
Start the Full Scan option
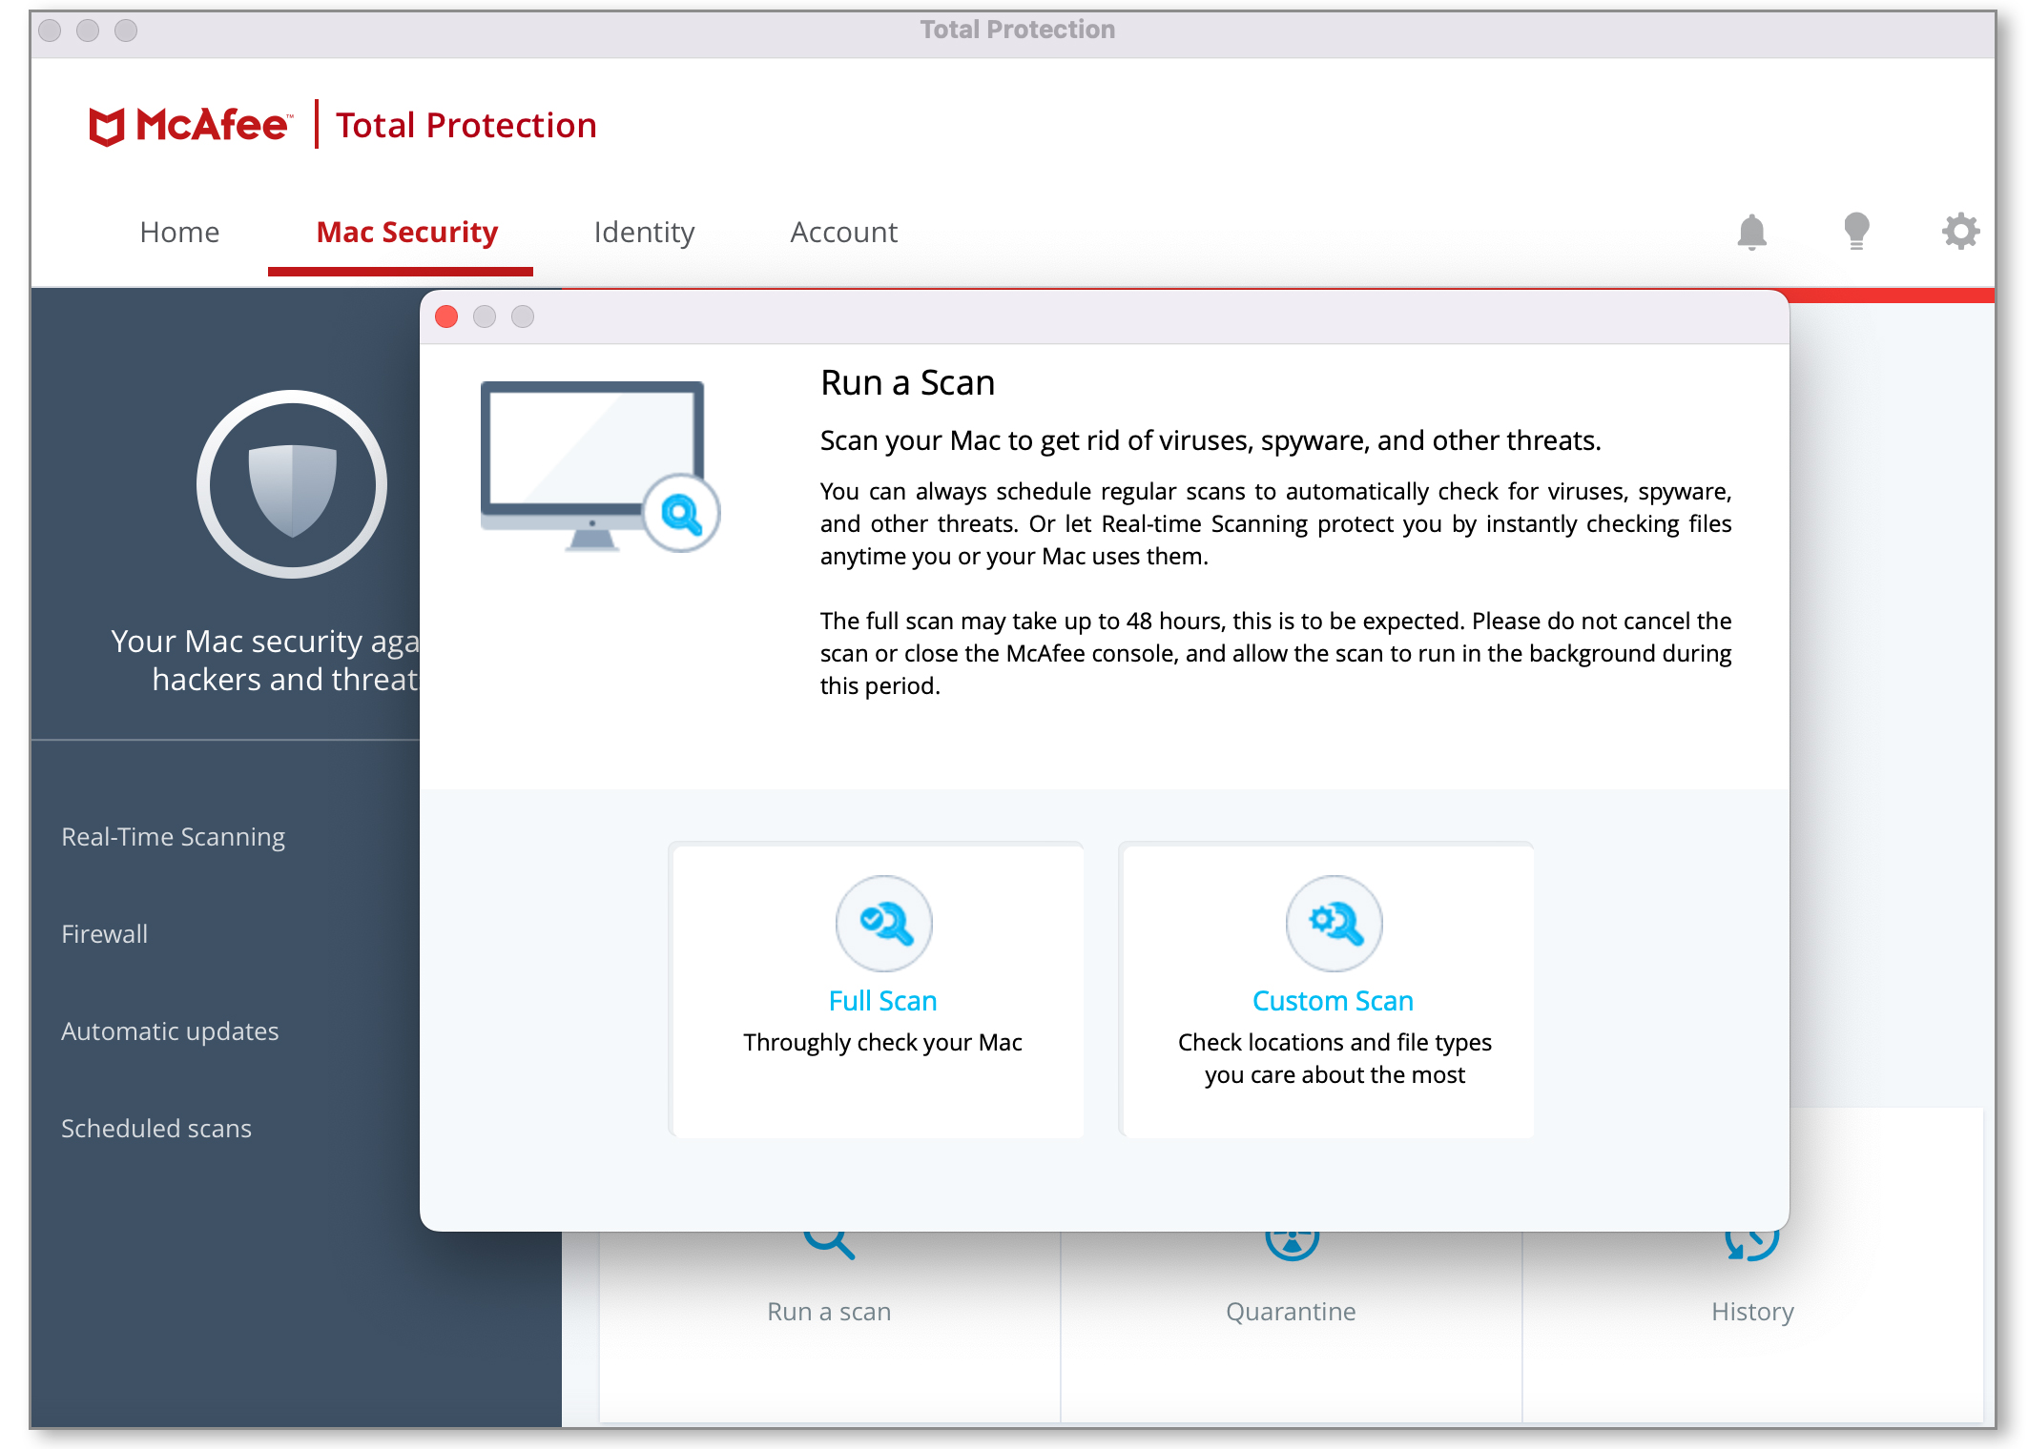point(882,1001)
